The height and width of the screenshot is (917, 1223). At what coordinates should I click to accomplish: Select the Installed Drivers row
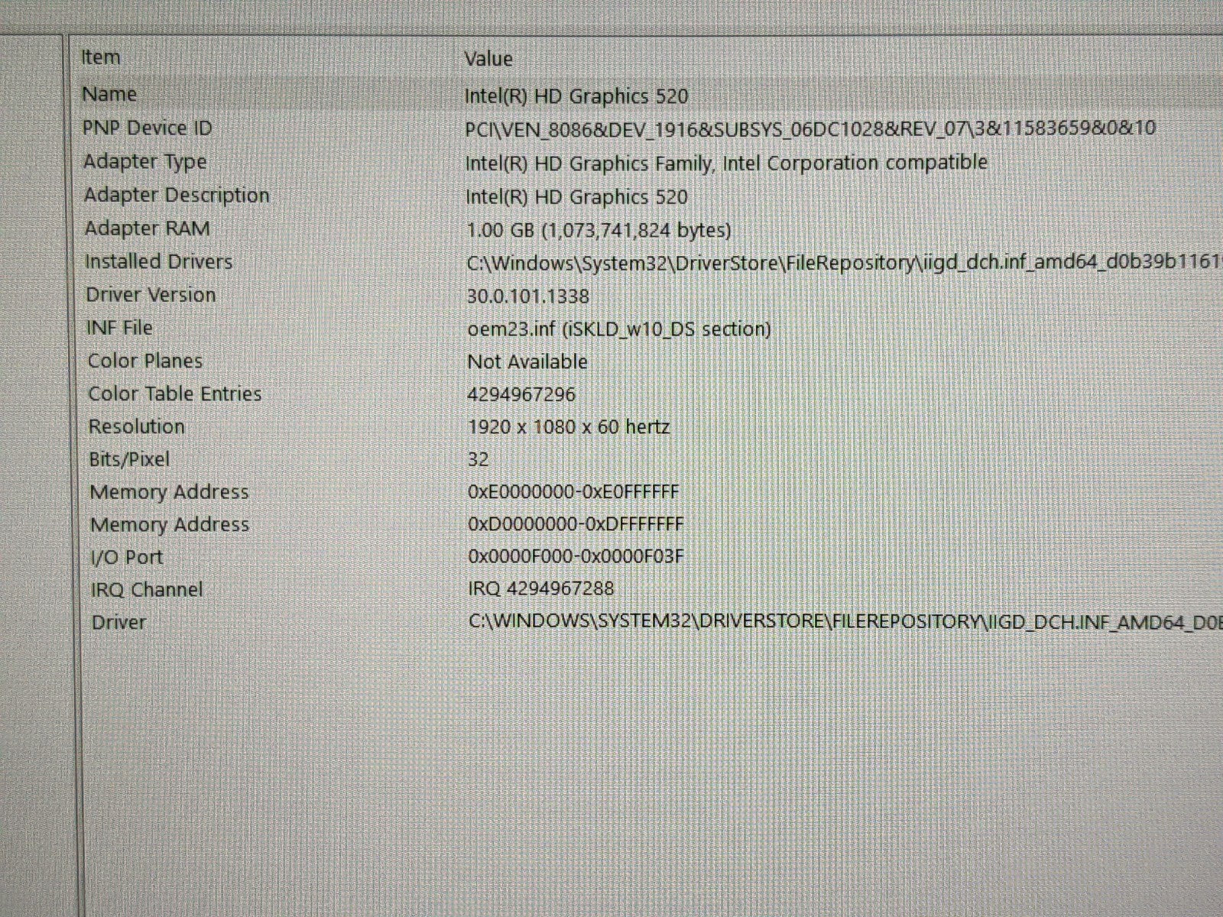point(158,262)
